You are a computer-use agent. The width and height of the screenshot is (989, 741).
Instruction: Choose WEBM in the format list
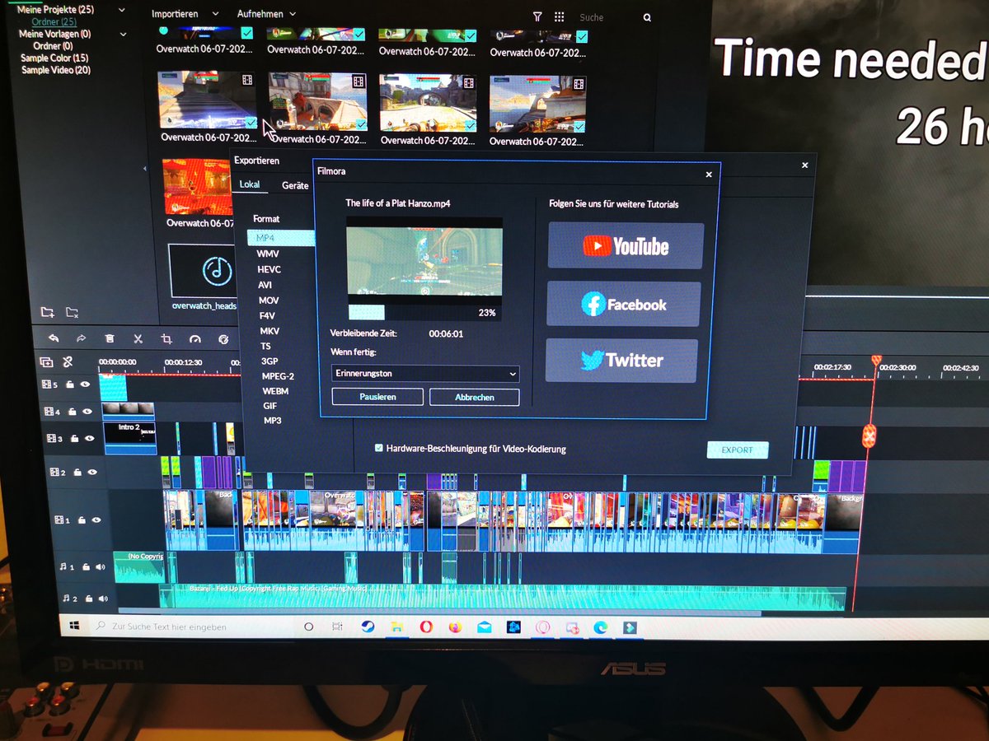click(275, 391)
